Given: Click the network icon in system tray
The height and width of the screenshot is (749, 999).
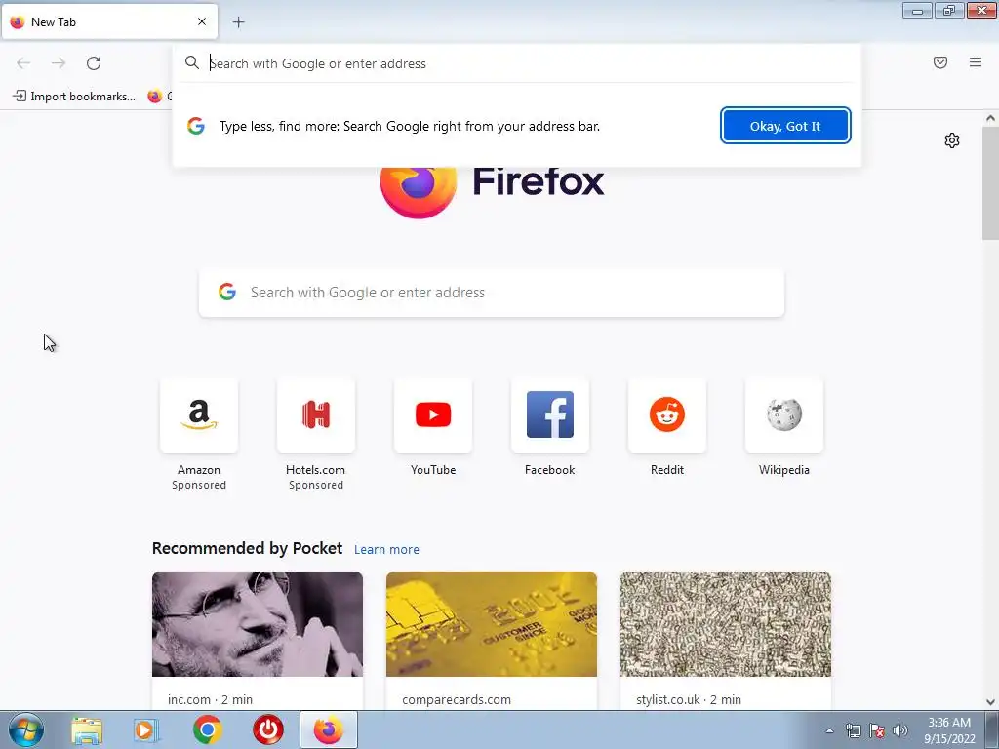Looking at the screenshot, I should pos(853,730).
